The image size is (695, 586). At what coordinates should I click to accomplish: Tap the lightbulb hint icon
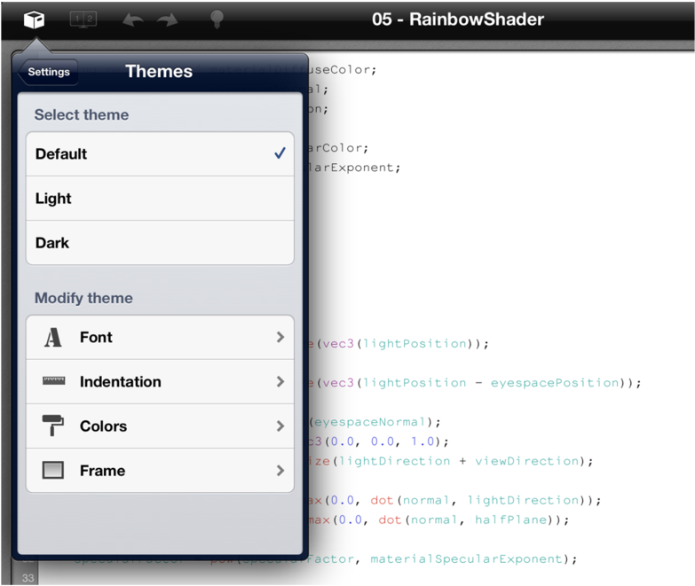pyautogui.click(x=216, y=19)
